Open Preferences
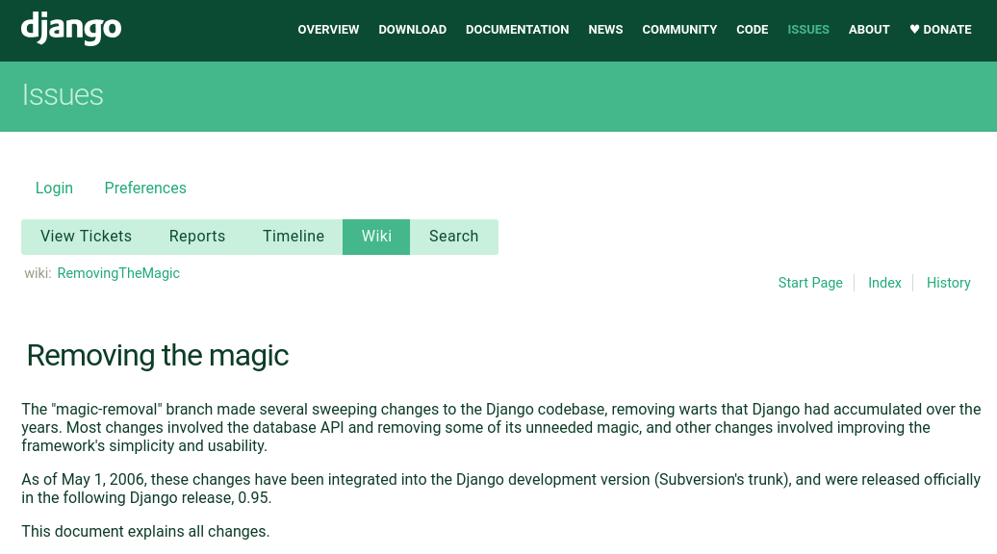 pyautogui.click(x=145, y=188)
